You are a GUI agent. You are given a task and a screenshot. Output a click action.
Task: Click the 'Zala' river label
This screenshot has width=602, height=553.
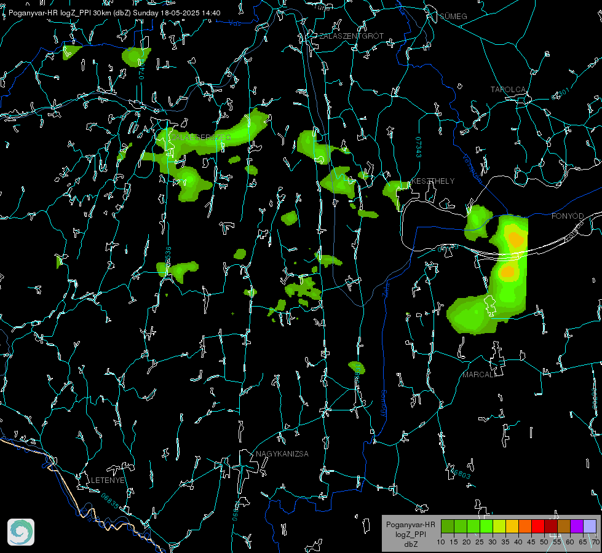click(385, 290)
